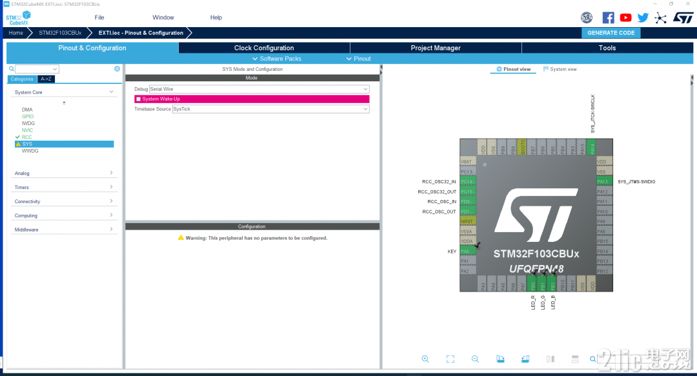Click the 10-year anniversary badge icon
Screen dimensions: 697x376
pos(587,18)
